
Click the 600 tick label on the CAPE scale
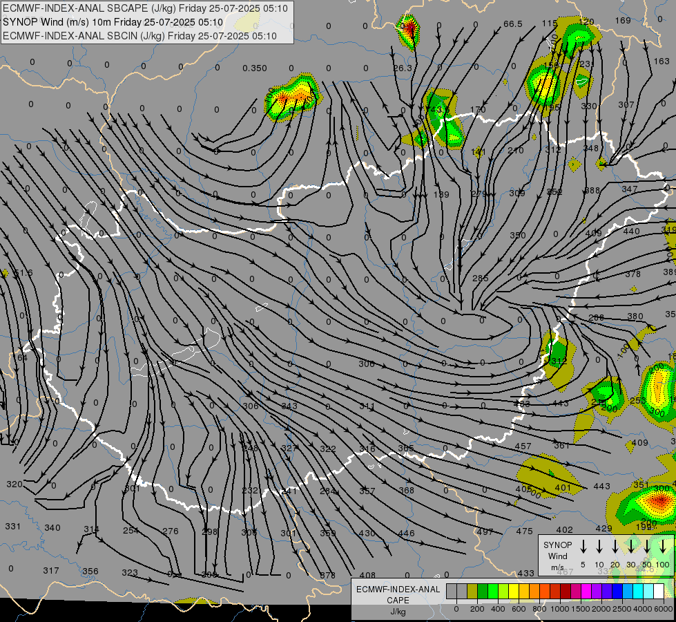[x=519, y=609]
